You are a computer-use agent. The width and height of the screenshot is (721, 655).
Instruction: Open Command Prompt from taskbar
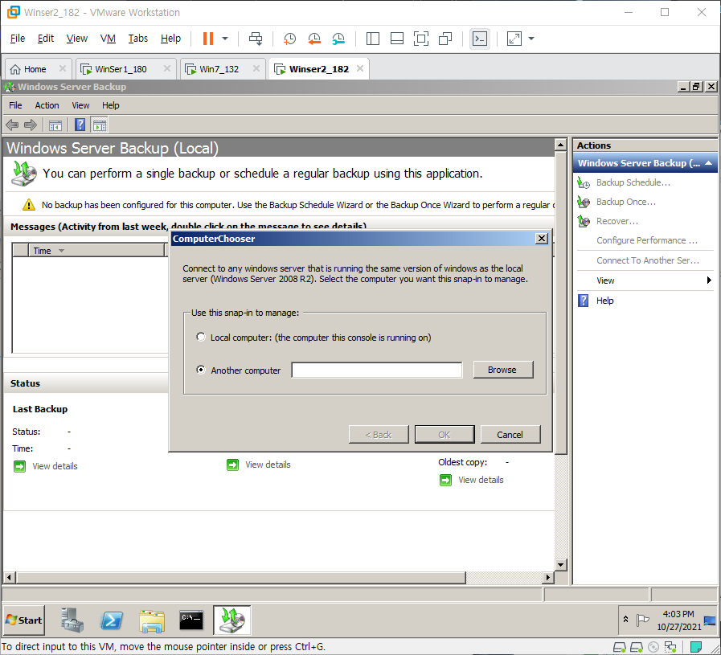tap(191, 620)
